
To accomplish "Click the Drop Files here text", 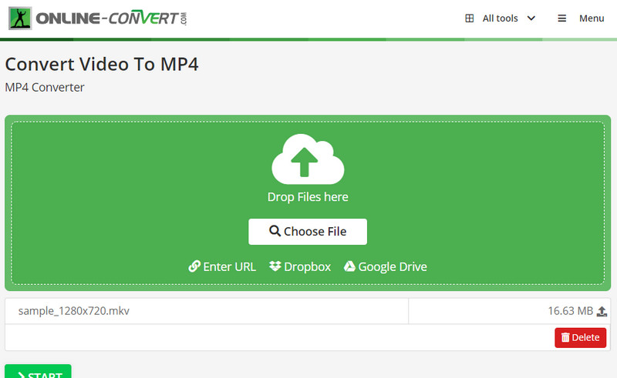I will [x=308, y=197].
